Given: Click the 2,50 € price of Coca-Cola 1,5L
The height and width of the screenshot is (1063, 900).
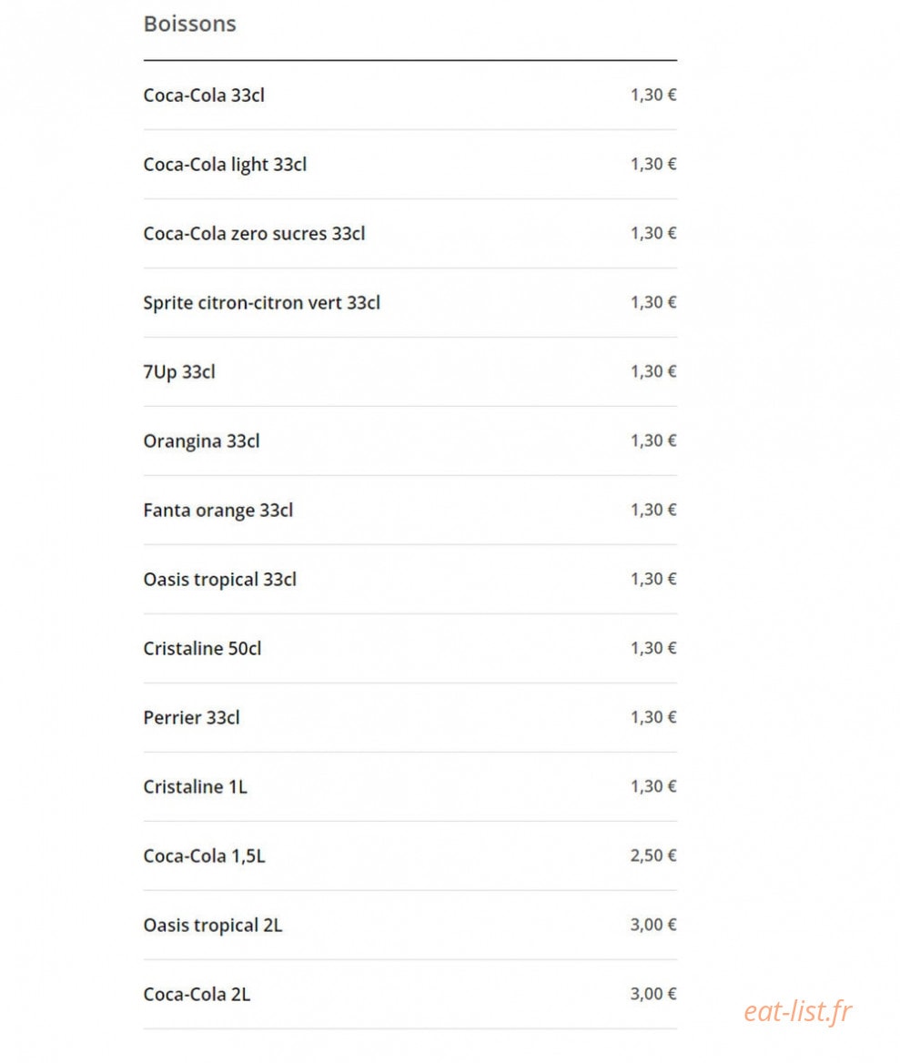Looking at the screenshot, I should coord(653,855).
